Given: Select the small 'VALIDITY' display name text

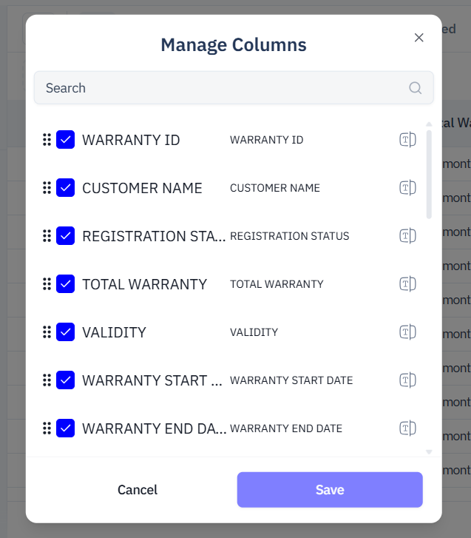Looking at the screenshot, I should (254, 332).
